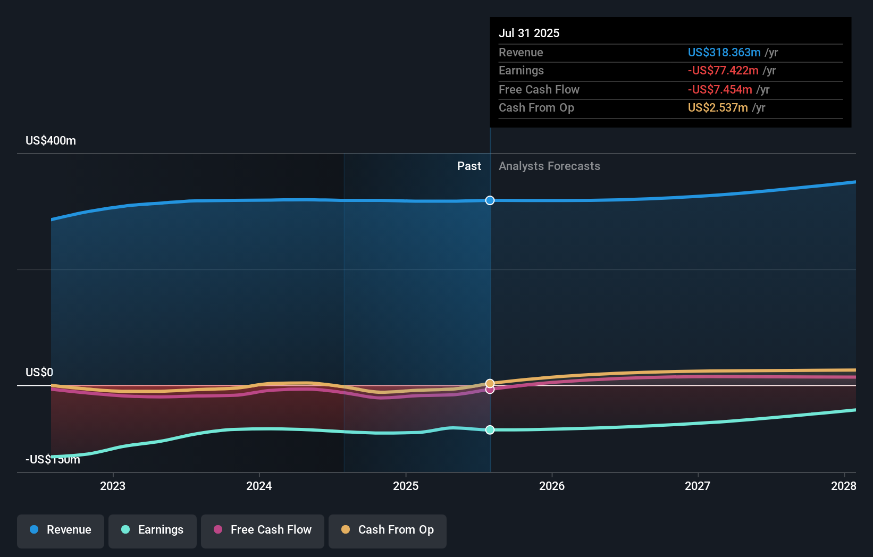Click the yellow Cash From Op legend dot
Viewport: 873px width, 557px height.
[346, 530]
